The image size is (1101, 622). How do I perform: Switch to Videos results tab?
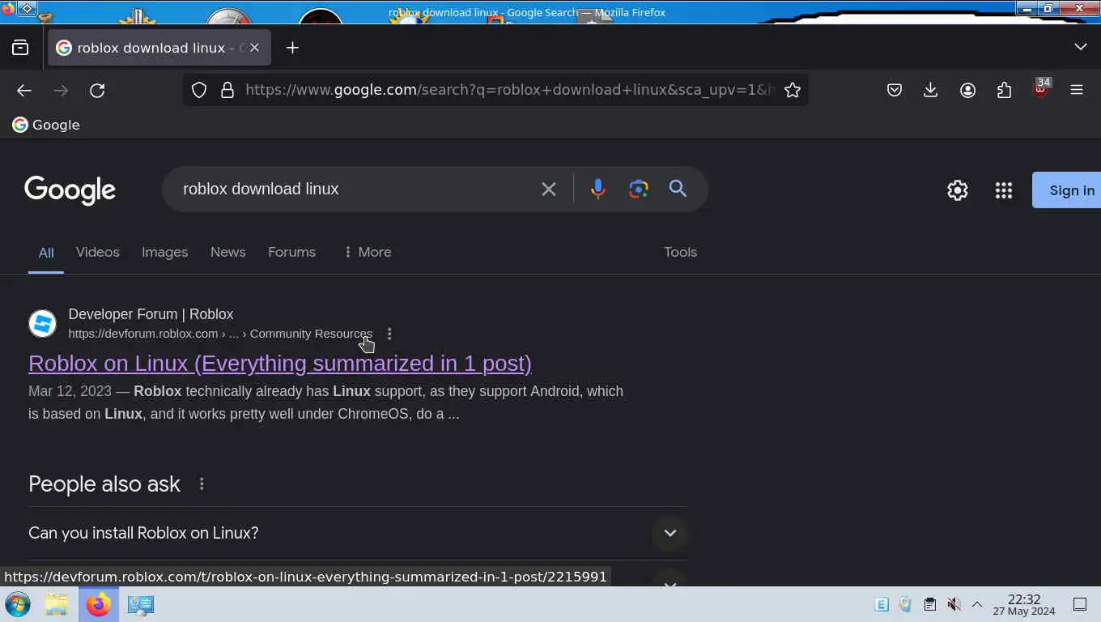[x=98, y=252]
